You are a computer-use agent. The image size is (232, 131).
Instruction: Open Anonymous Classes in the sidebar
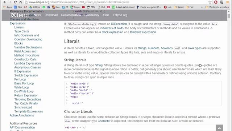(28, 67)
